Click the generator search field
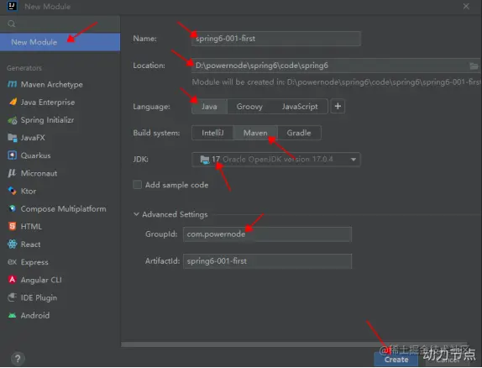Viewport: 482px width, 368px height. coord(60,24)
